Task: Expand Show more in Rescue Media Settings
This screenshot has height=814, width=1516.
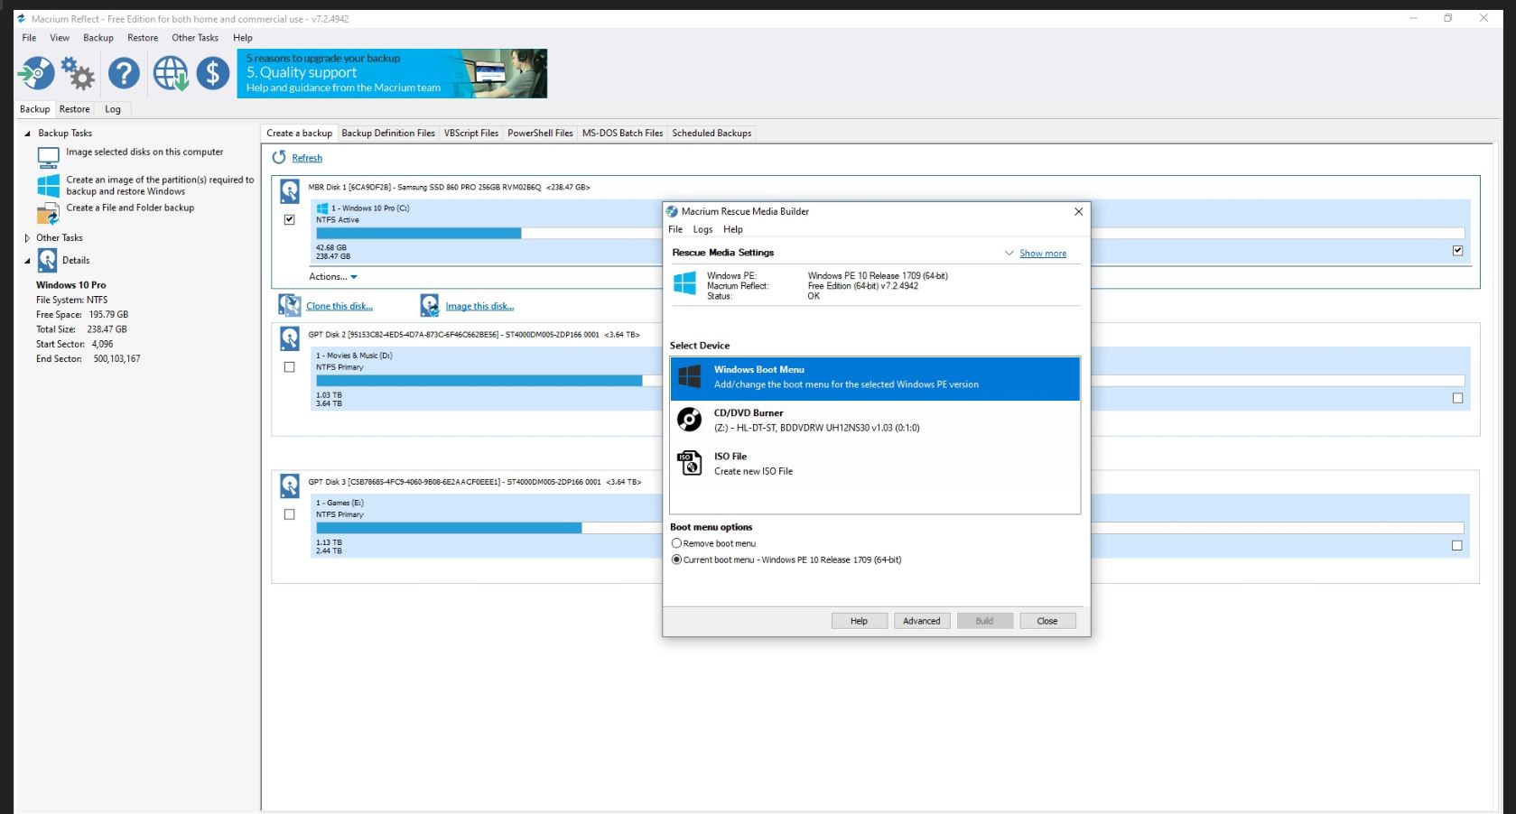Action: (x=1043, y=254)
